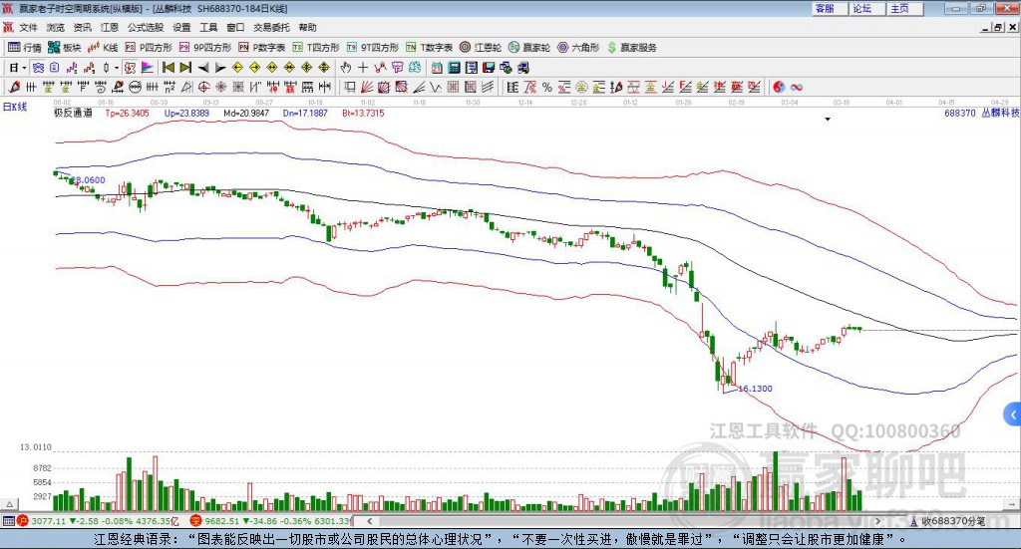This screenshot has height=549, width=1021.
Task: Open 赢家轮 tool
Action: point(529,48)
